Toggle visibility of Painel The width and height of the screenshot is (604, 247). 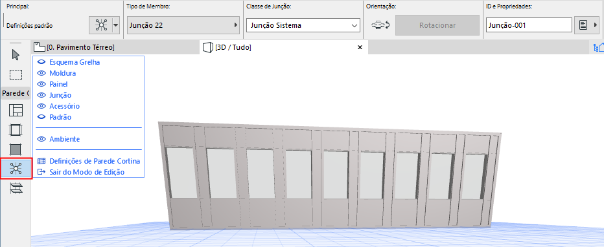coord(41,84)
